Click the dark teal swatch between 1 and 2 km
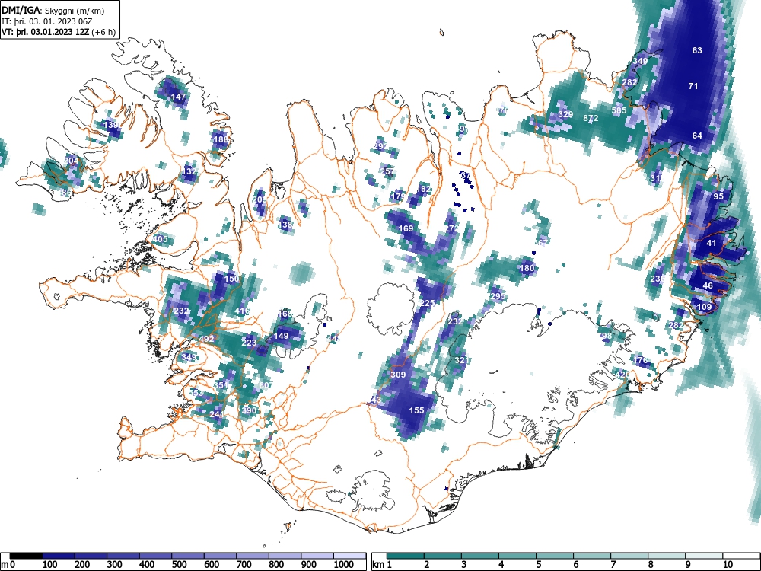The height and width of the screenshot is (571, 761). (406, 556)
